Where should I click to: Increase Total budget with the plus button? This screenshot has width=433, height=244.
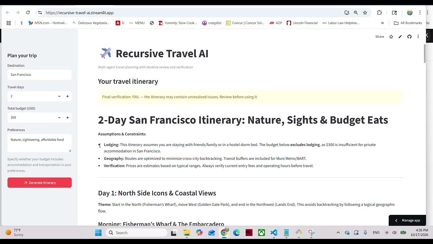(x=67, y=118)
